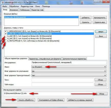Screen dimensions: 111x108
Task: Browse for output file with the Обзор button
Action: pyautogui.click(x=102, y=94)
